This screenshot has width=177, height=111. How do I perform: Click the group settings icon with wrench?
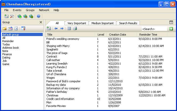click(x=23, y=29)
